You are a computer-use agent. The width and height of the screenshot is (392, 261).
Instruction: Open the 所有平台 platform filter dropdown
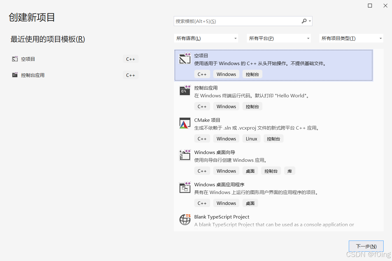point(279,38)
